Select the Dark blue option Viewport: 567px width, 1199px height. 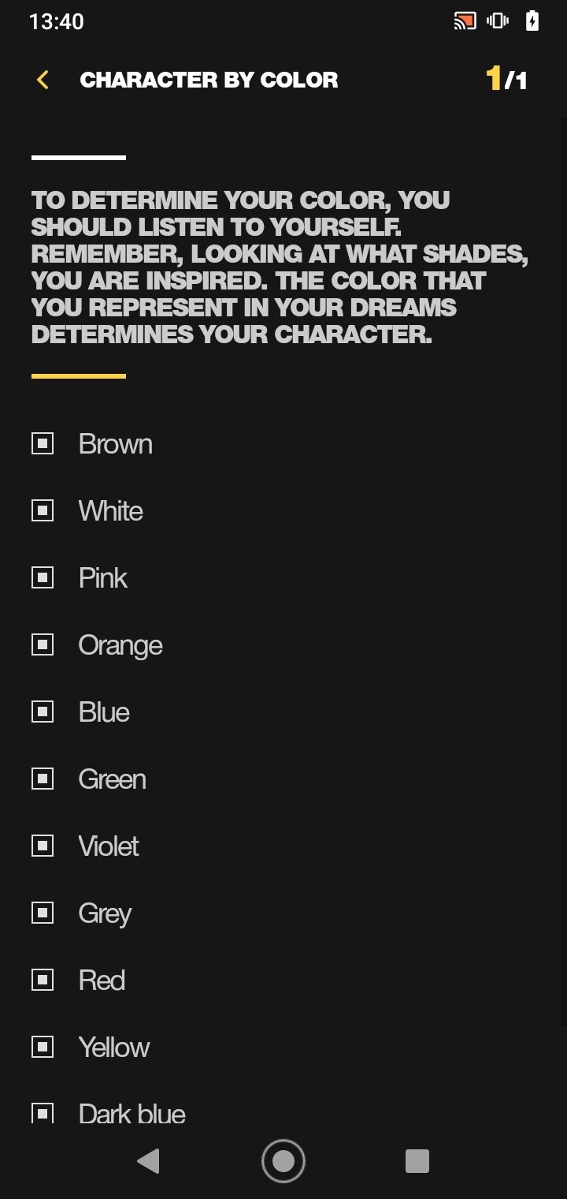click(132, 1113)
